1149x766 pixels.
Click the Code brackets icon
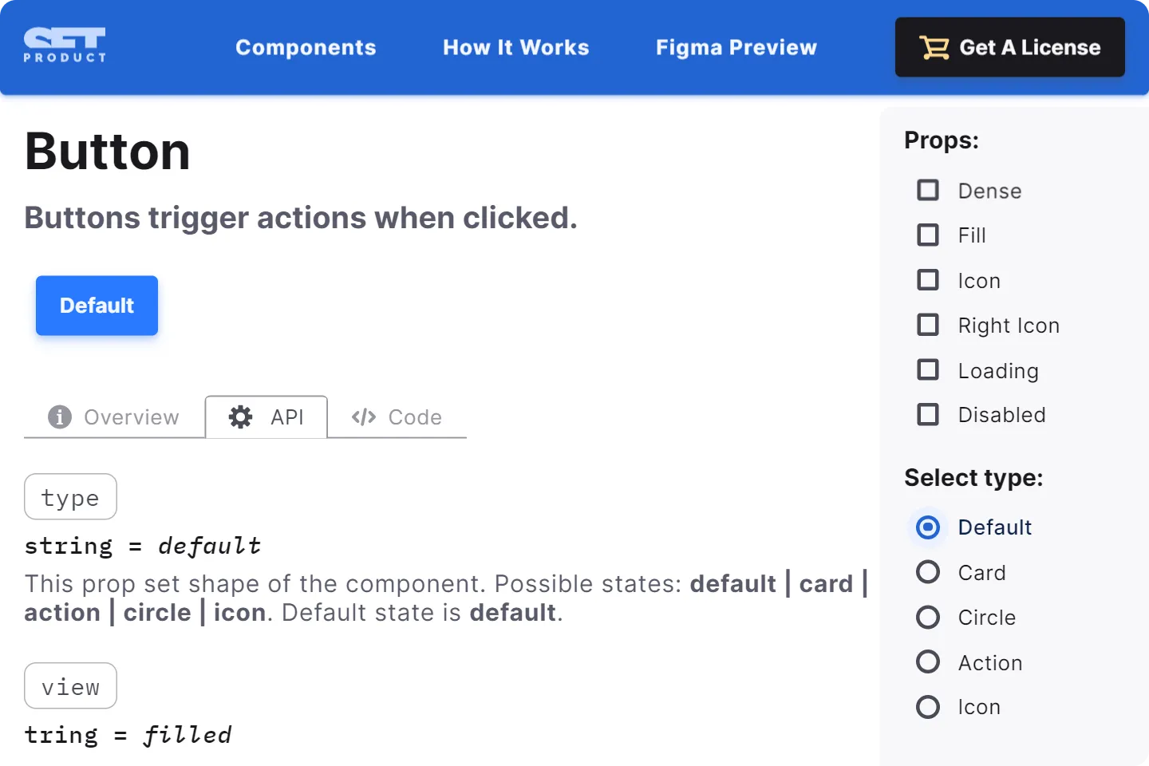[364, 417]
